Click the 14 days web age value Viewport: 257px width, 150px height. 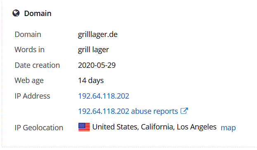(x=91, y=81)
